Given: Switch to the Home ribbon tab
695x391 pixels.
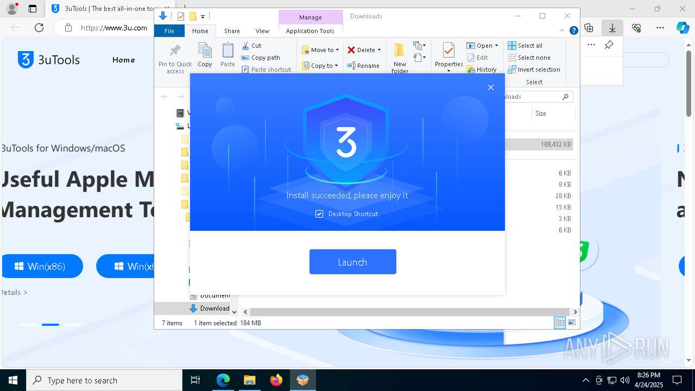Looking at the screenshot, I should tap(200, 31).
